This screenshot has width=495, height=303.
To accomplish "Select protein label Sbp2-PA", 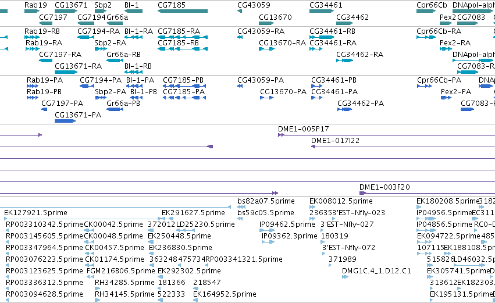I will pyautogui.click(x=111, y=92).
